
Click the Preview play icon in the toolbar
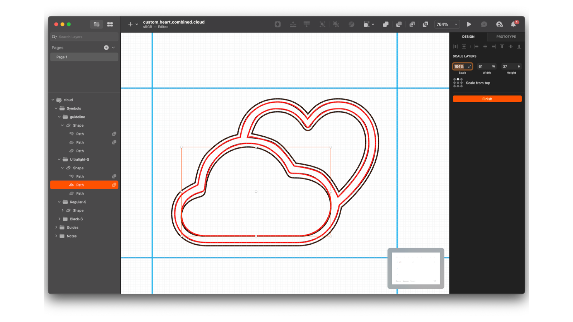point(470,24)
